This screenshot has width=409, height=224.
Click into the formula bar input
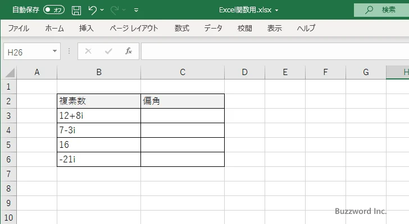275,52
